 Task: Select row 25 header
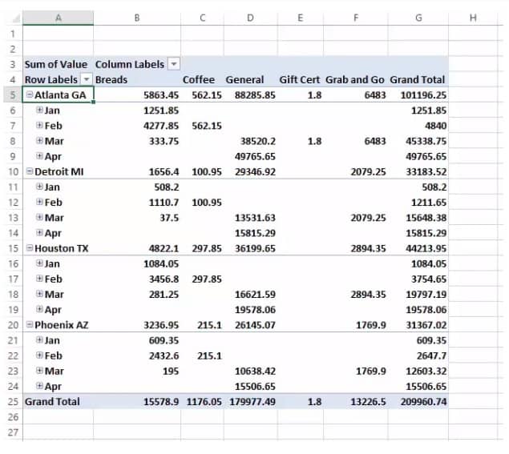point(13,401)
